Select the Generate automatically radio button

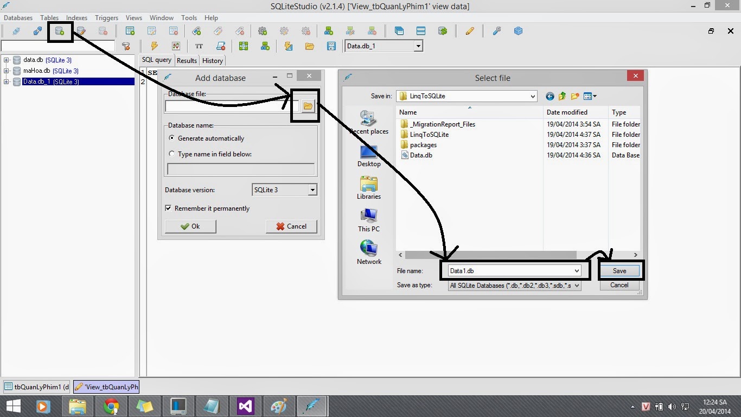click(x=173, y=138)
